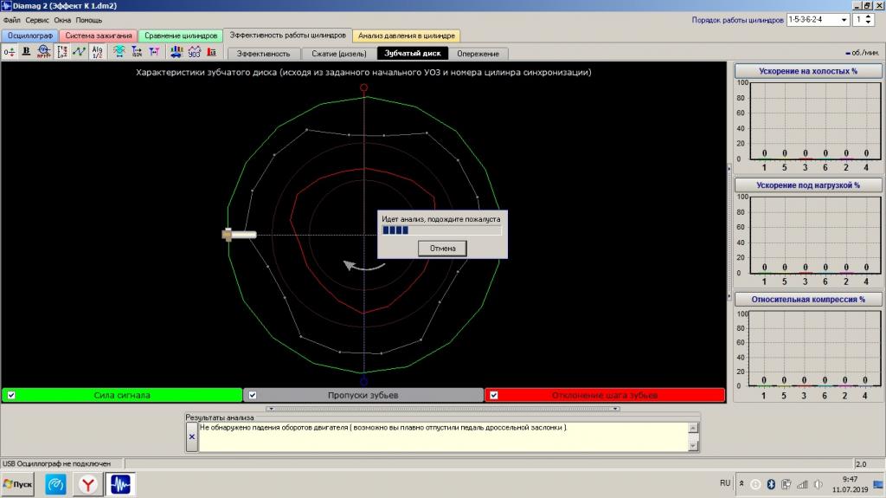The height and width of the screenshot is (498, 886).
Task: Click the horizontal splitter bar below the disc chart
Action: 443,408
